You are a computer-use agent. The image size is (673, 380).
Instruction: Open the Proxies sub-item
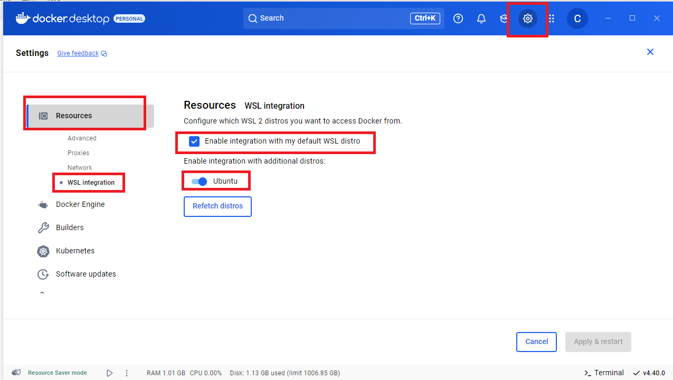[78, 153]
